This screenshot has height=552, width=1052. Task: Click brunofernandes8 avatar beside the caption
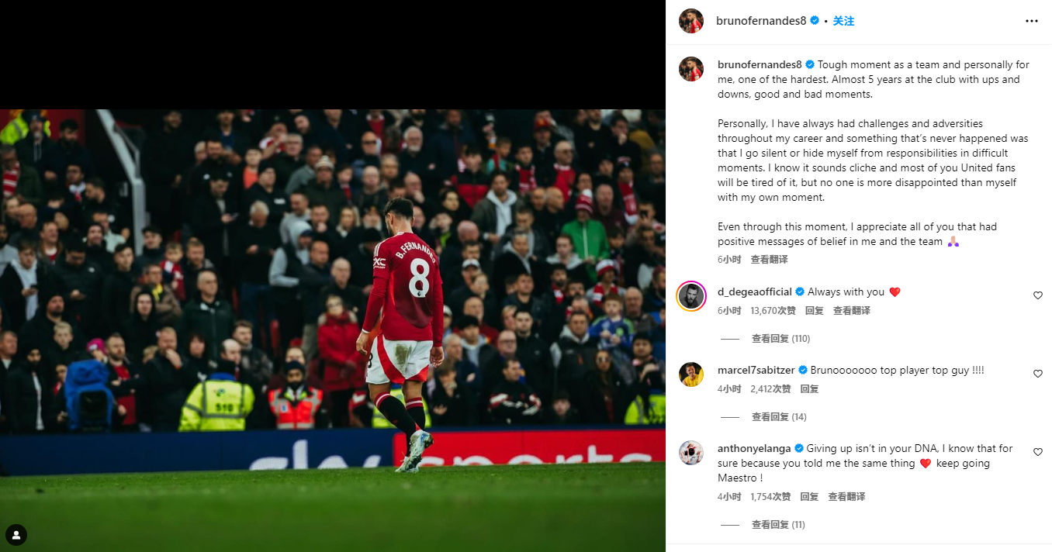tap(691, 69)
